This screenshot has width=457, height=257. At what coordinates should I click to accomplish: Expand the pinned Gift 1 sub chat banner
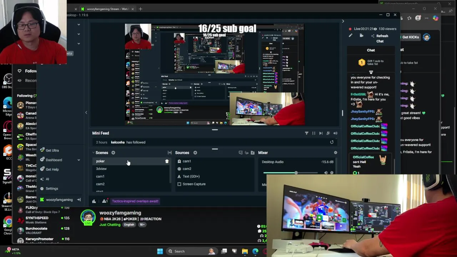pos(371,72)
